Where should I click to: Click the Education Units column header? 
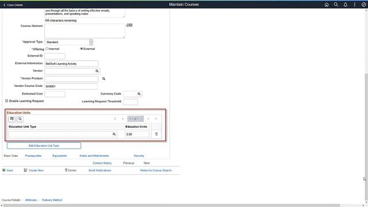136,126
